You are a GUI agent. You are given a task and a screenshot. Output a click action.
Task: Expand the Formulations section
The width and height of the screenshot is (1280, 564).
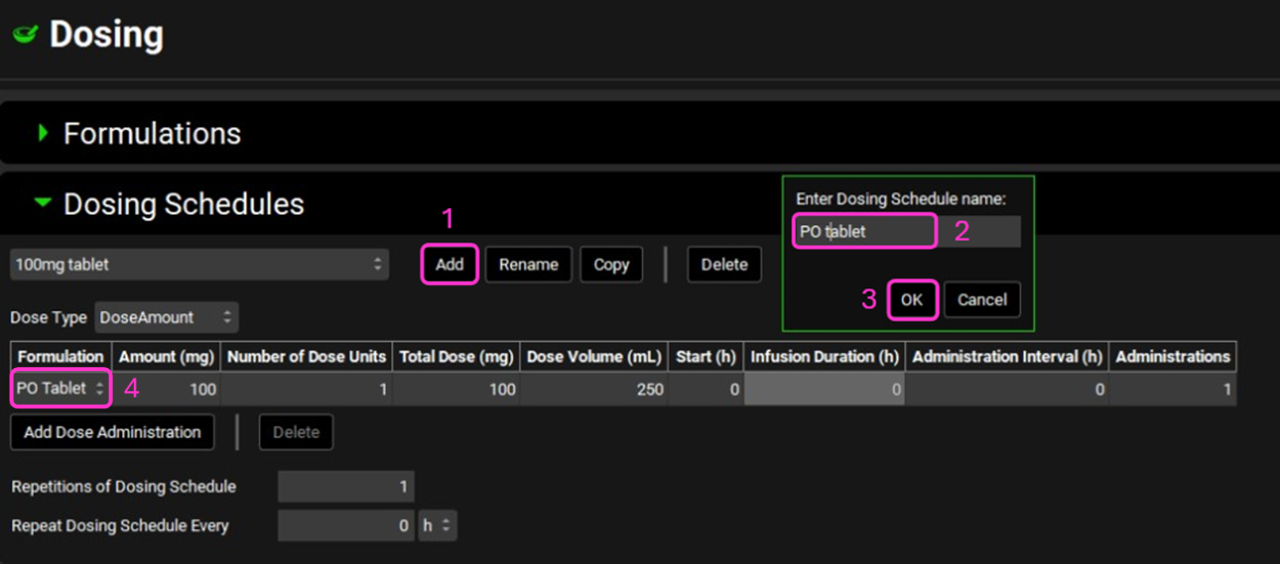point(43,133)
